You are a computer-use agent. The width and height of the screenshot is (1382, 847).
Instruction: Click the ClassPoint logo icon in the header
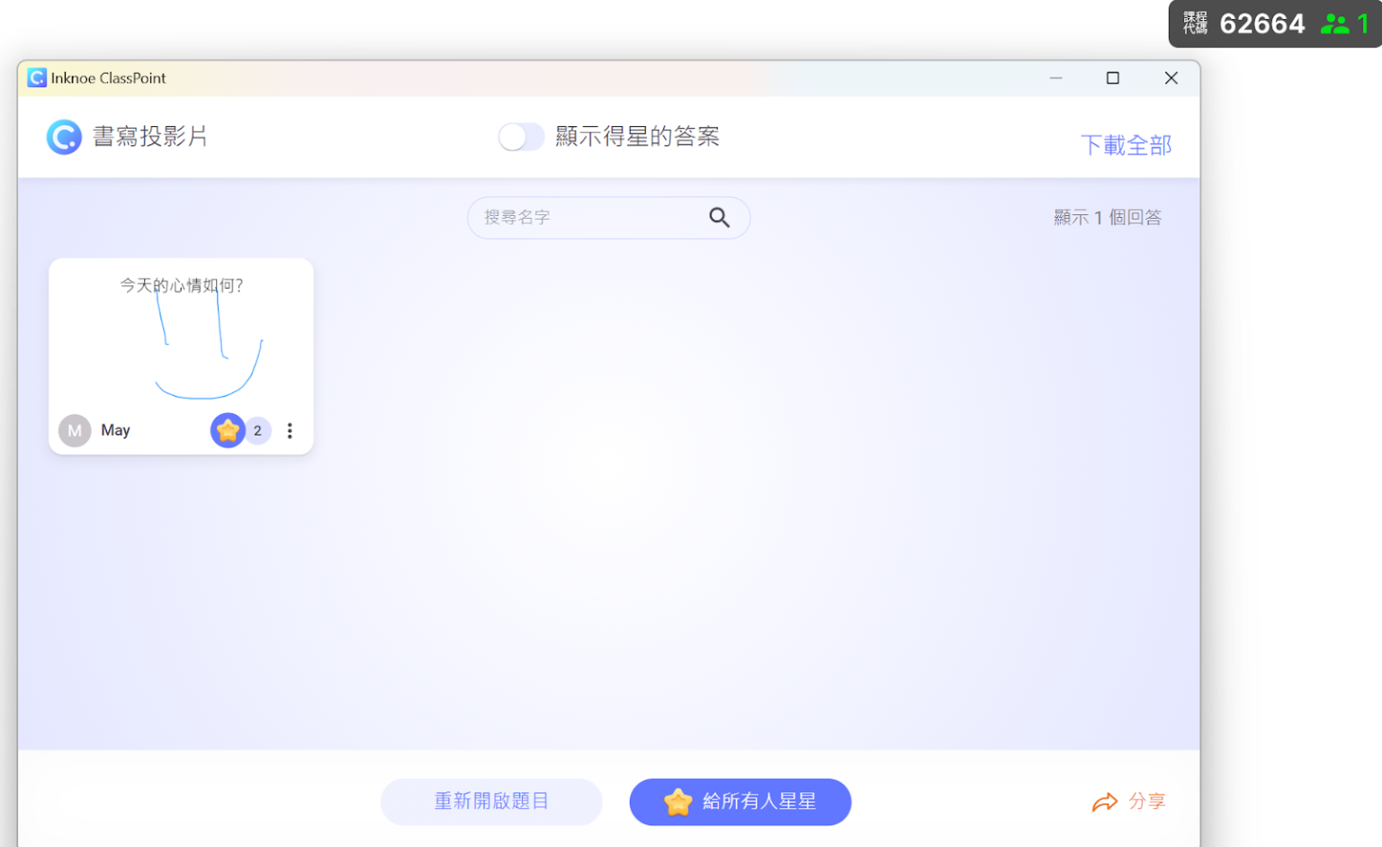[64, 137]
